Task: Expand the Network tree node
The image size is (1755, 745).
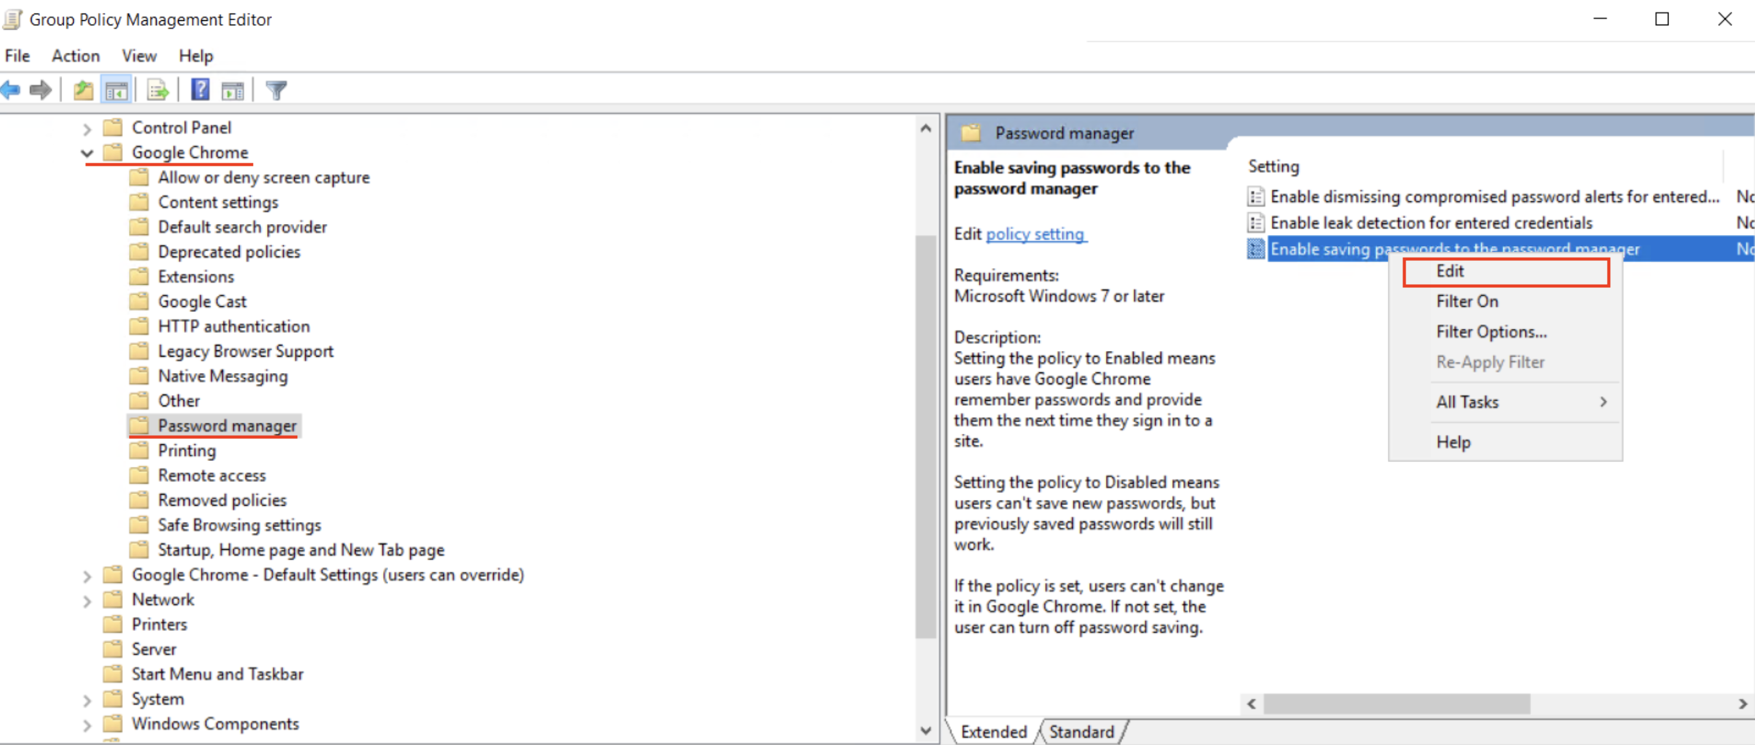Action: (x=87, y=601)
